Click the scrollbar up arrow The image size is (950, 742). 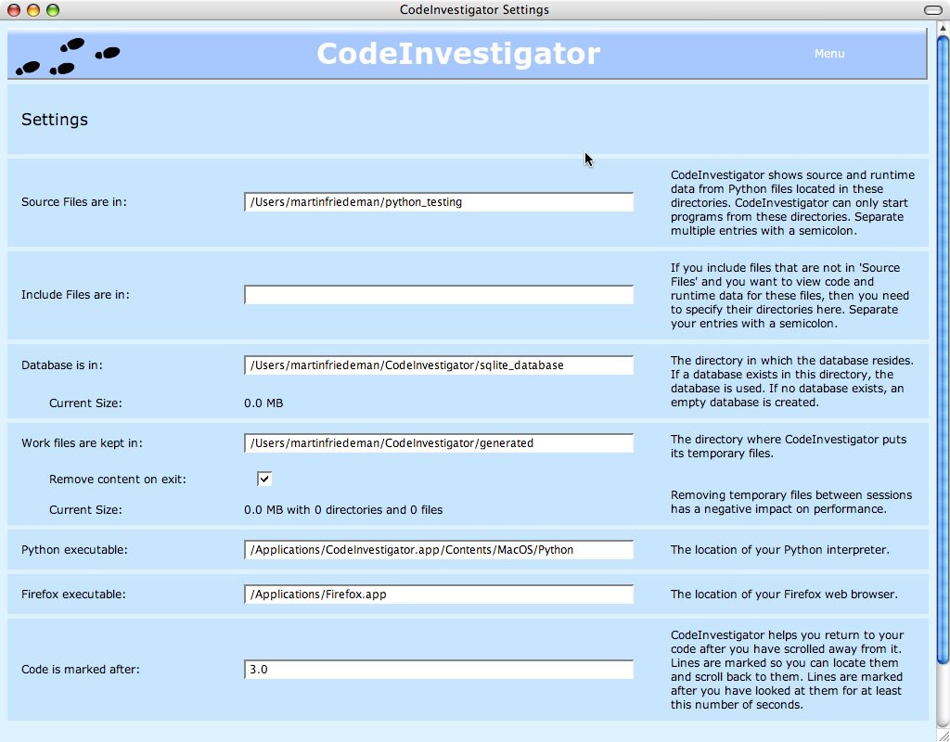[x=943, y=28]
